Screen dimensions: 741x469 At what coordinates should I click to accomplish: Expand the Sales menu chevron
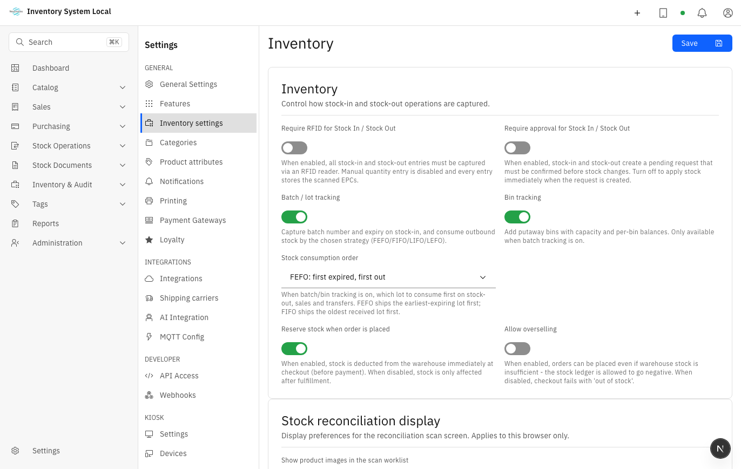[x=123, y=107]
